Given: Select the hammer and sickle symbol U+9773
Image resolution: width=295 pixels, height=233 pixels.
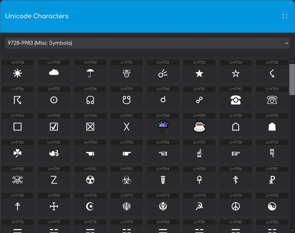Looking at the screenshot, I should pyautogui.click(x=199, y=206).
